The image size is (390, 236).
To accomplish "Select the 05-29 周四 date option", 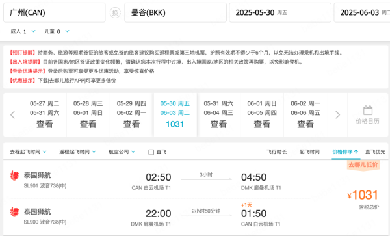I will coord(131,115).
